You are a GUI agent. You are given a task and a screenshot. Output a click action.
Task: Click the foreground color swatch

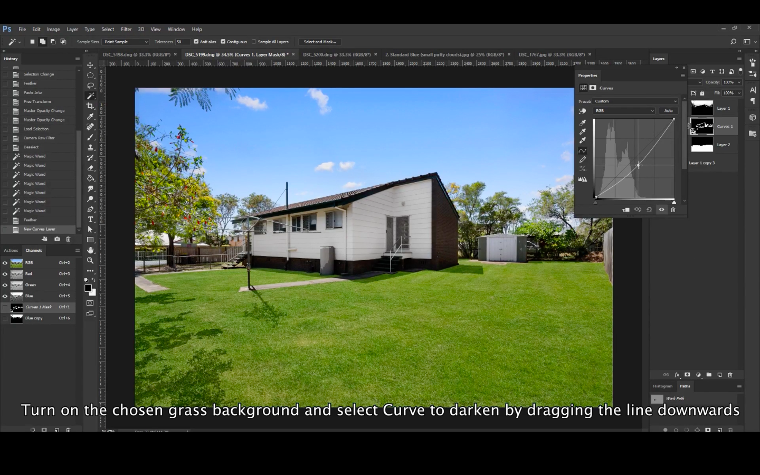88,288
